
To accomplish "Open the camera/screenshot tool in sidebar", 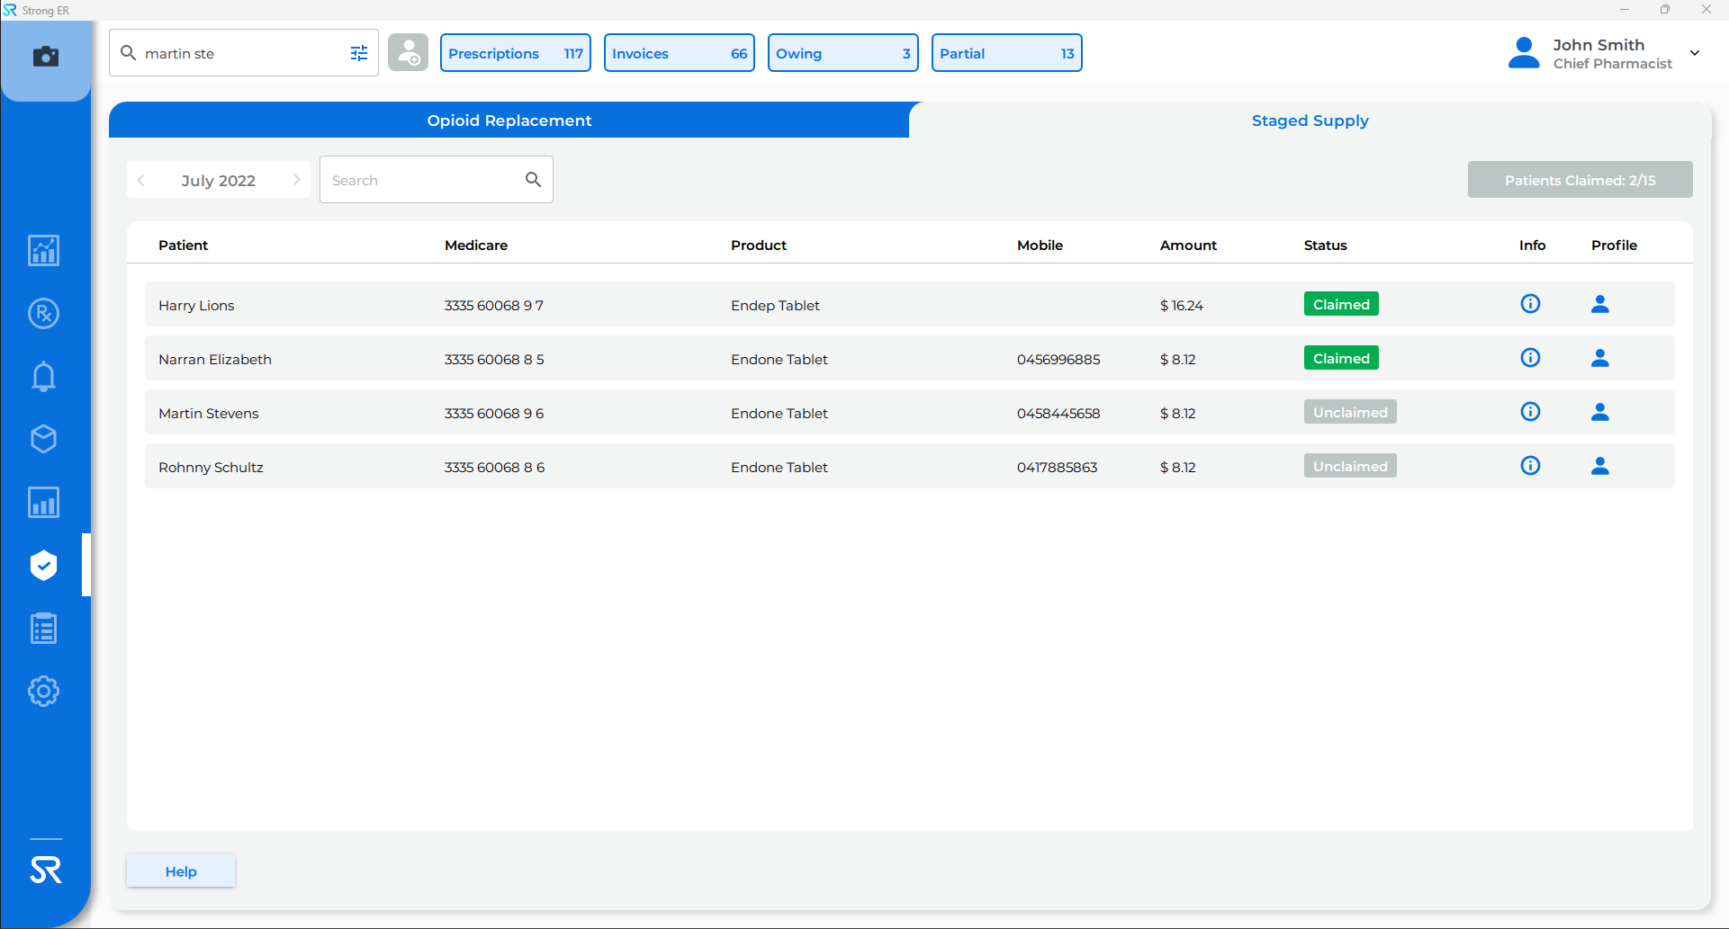I will coord(46,57).
